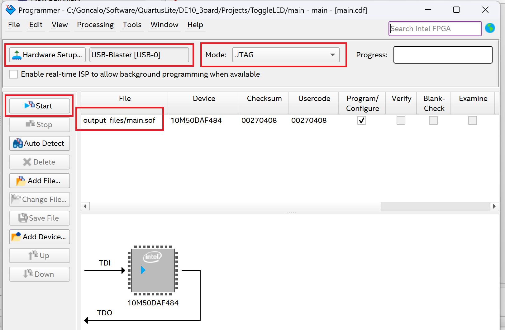The image size is (505, 330).
Task: Open the Window menu
Action: click(x=164, y=25)
